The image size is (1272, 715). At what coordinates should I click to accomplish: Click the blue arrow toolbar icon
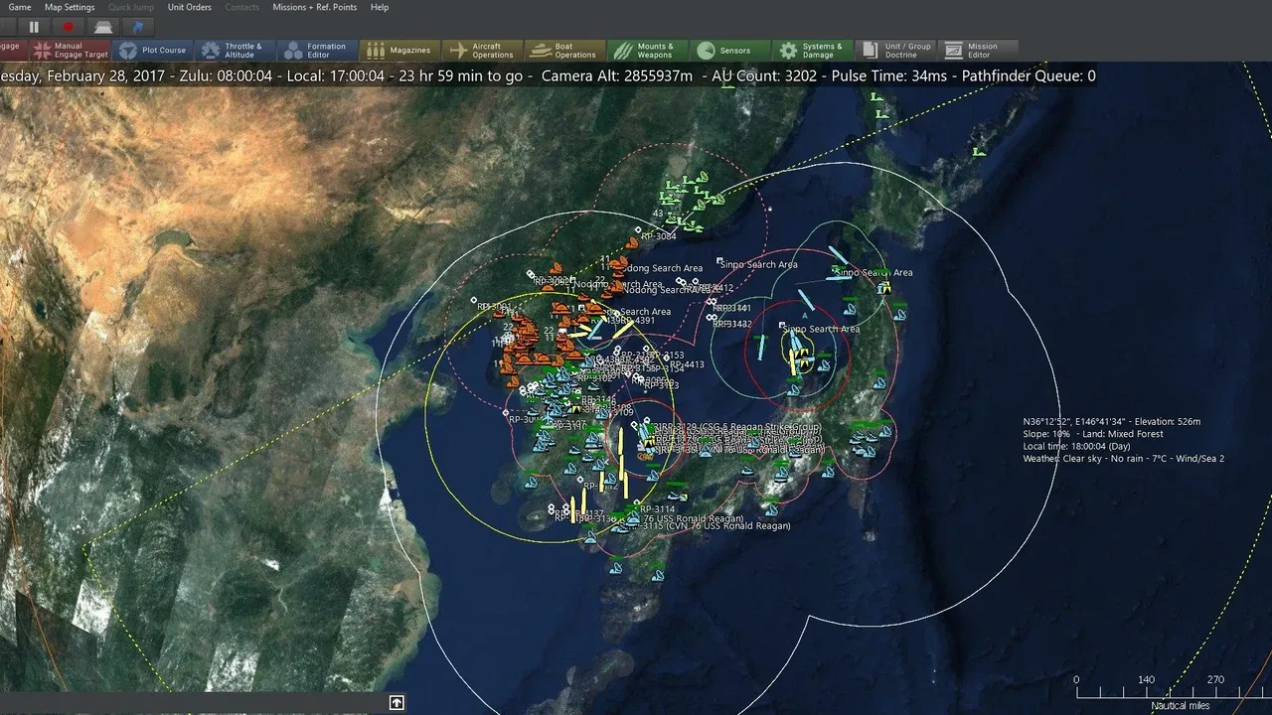[137, 27]
